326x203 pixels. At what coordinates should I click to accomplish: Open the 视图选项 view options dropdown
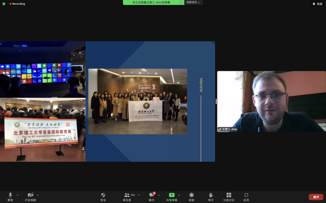coord(193,2)
